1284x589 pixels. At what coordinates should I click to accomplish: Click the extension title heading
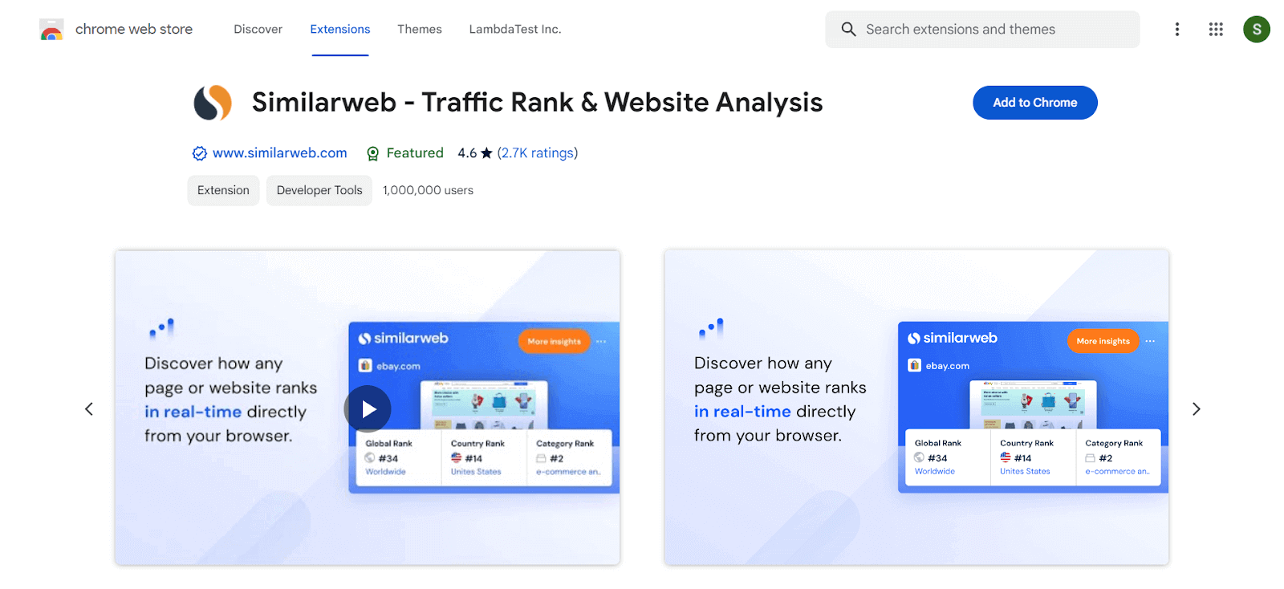pyautogui.click(x=537, y=103)
